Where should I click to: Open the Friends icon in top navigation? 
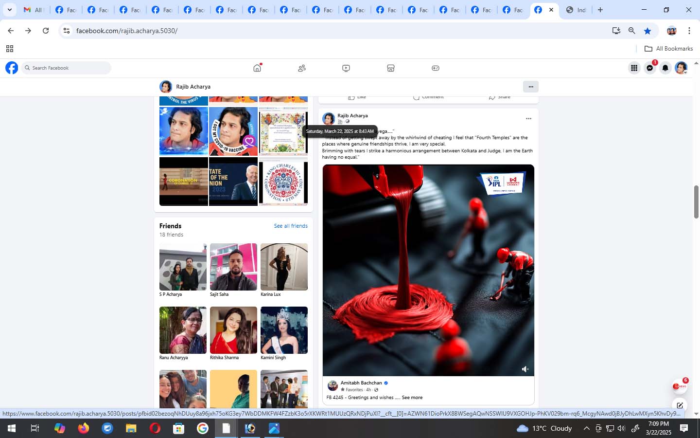(x=302, y=68)
